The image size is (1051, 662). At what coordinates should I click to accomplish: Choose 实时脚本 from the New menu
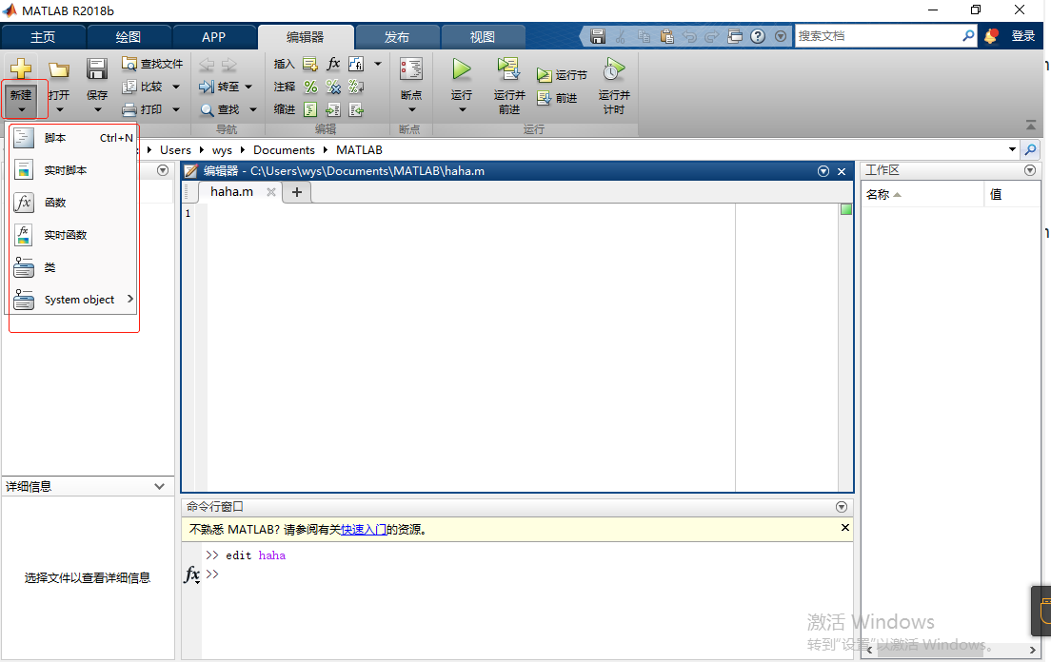[73, 170]
